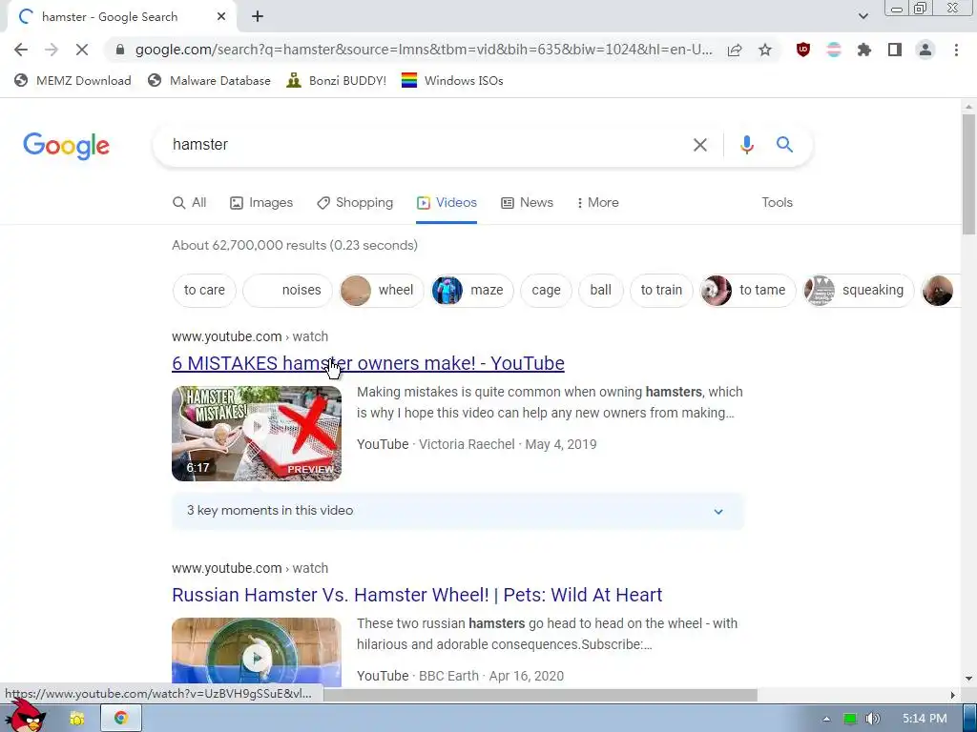Stop page loading with the X button
977x732 pixels.
click(82, 50)
